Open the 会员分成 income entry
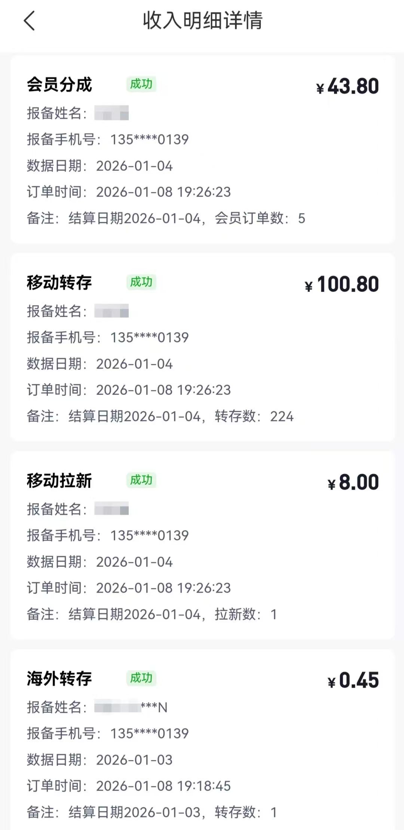This screenshot has width=404, height=830. click(x=59, y=85)
